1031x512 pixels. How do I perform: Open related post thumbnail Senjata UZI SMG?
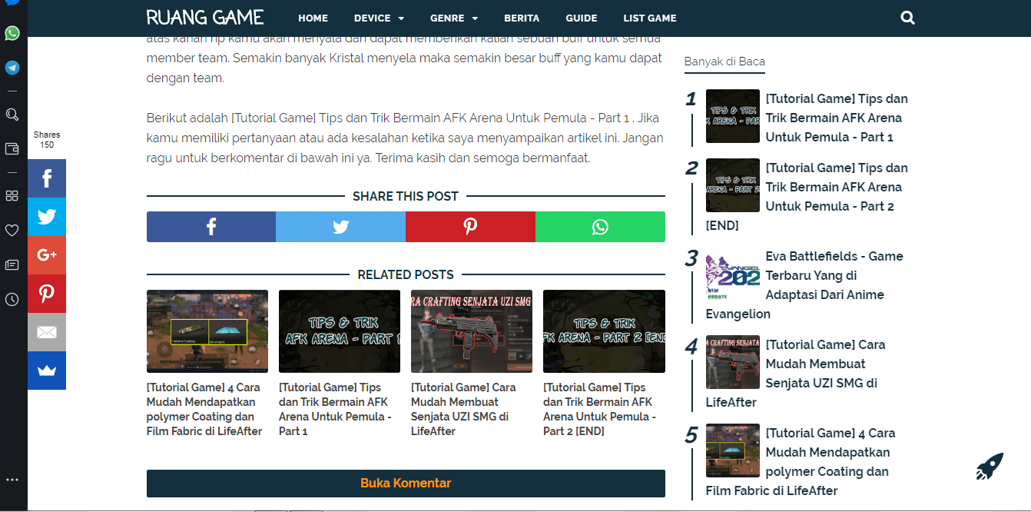[x=472, y=331]
